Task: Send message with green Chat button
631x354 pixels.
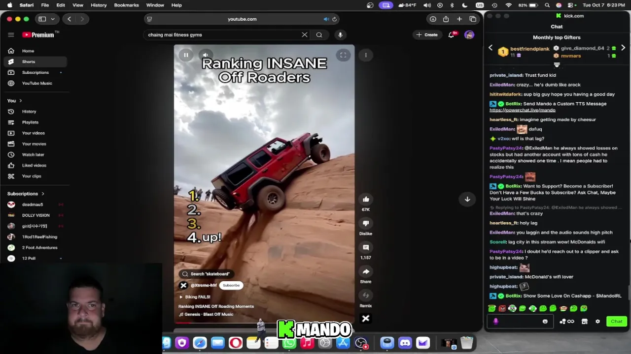Action: tap(617, 322)
